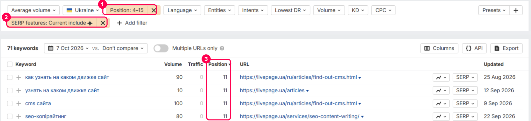Open the API button

tap(474, 48)
